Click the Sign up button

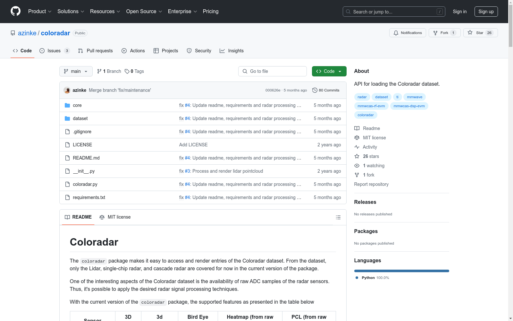click(x=486, y=12)
